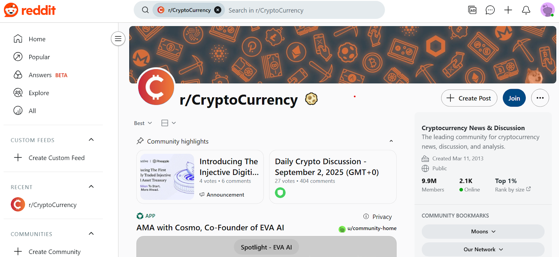Click the Create Post button
The width and height of the screenshot is (559, 257).
tap(469, 98)
